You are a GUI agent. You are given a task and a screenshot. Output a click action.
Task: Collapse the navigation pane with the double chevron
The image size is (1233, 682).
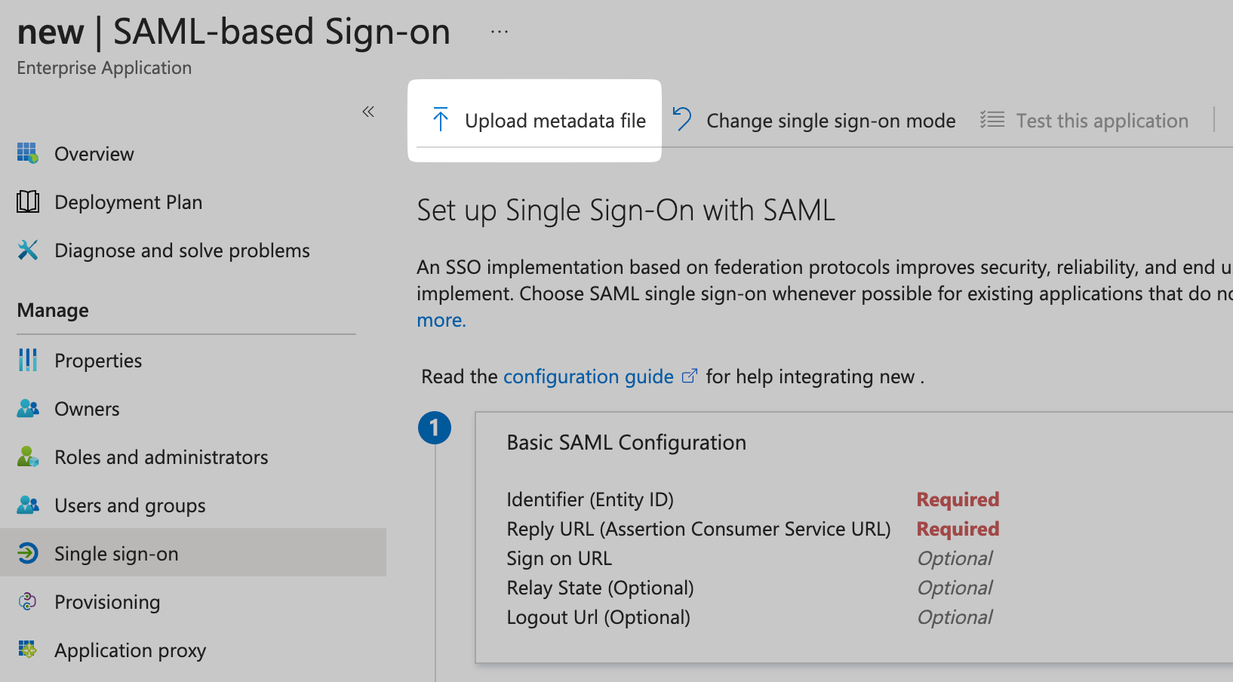(368, 111)
